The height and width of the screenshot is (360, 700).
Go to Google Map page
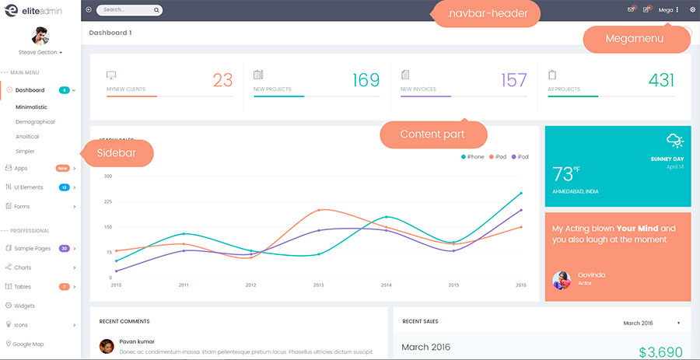[x=27, y=344]
